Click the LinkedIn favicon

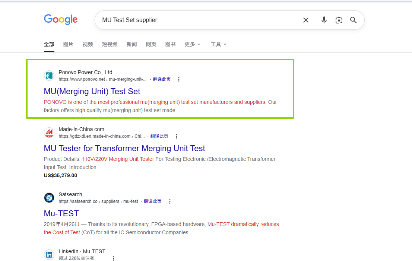(49, 255)
